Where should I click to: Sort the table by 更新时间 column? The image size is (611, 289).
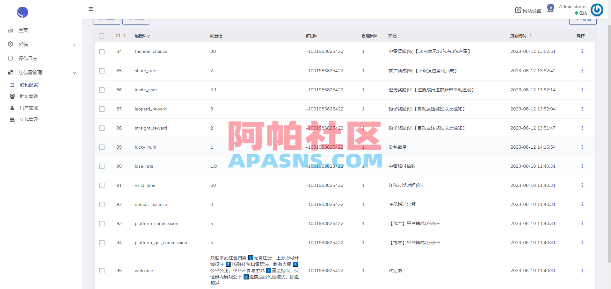coord(519,36)
